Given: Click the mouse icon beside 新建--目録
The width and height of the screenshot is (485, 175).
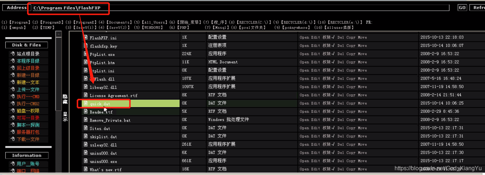Looking at the screenshot, I should coord(12,75).
